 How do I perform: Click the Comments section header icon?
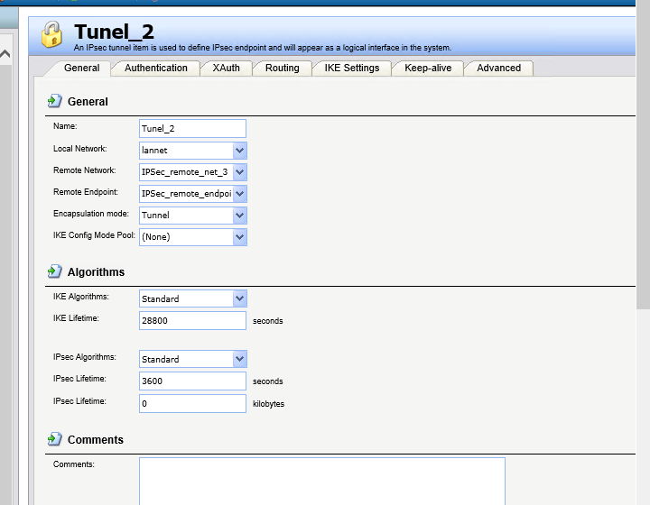click(54, 439)
